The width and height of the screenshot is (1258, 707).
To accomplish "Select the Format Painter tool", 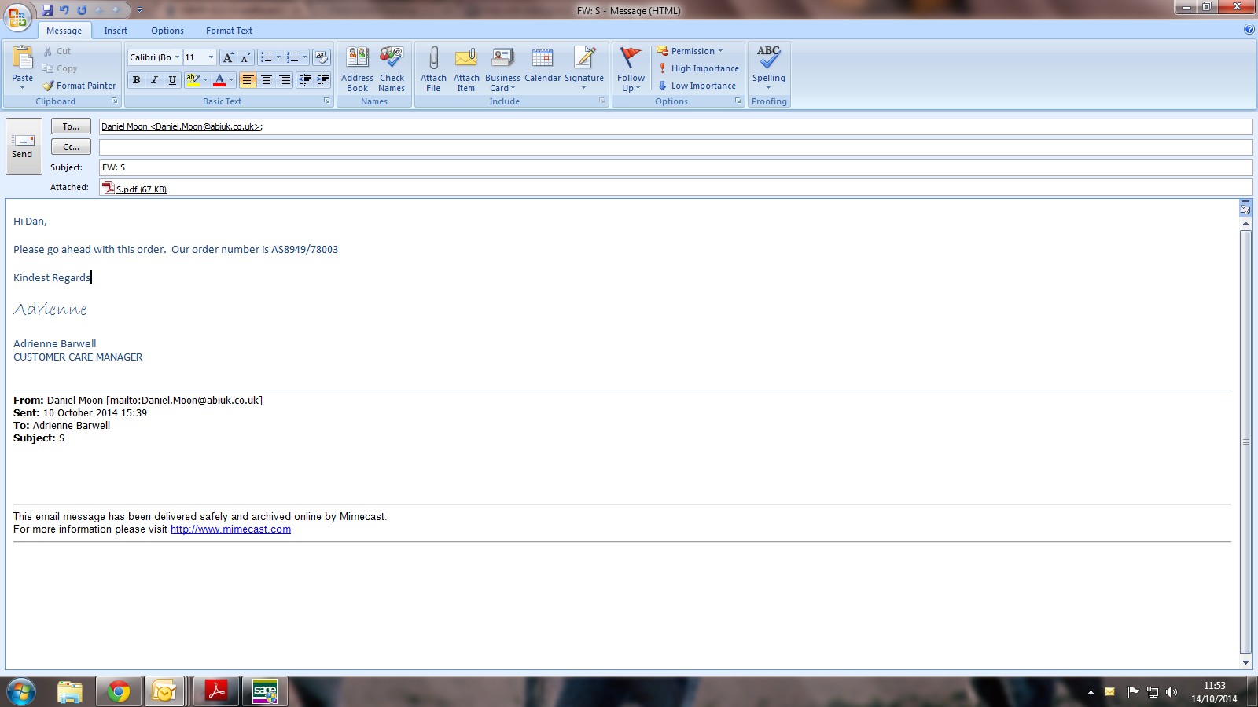I will point(79,86).
